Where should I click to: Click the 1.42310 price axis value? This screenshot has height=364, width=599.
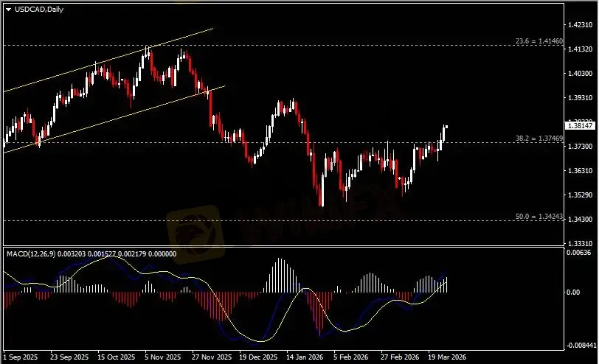pyautogui.click(x=580, y=25)
